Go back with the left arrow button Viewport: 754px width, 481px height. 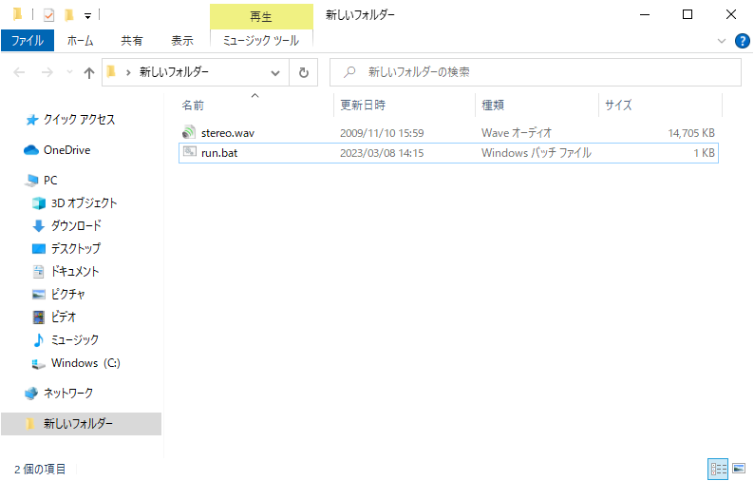coord(19,72)
